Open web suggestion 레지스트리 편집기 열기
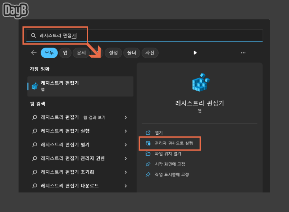Viewport: 289px width, 212px height. tap(80, 145)
